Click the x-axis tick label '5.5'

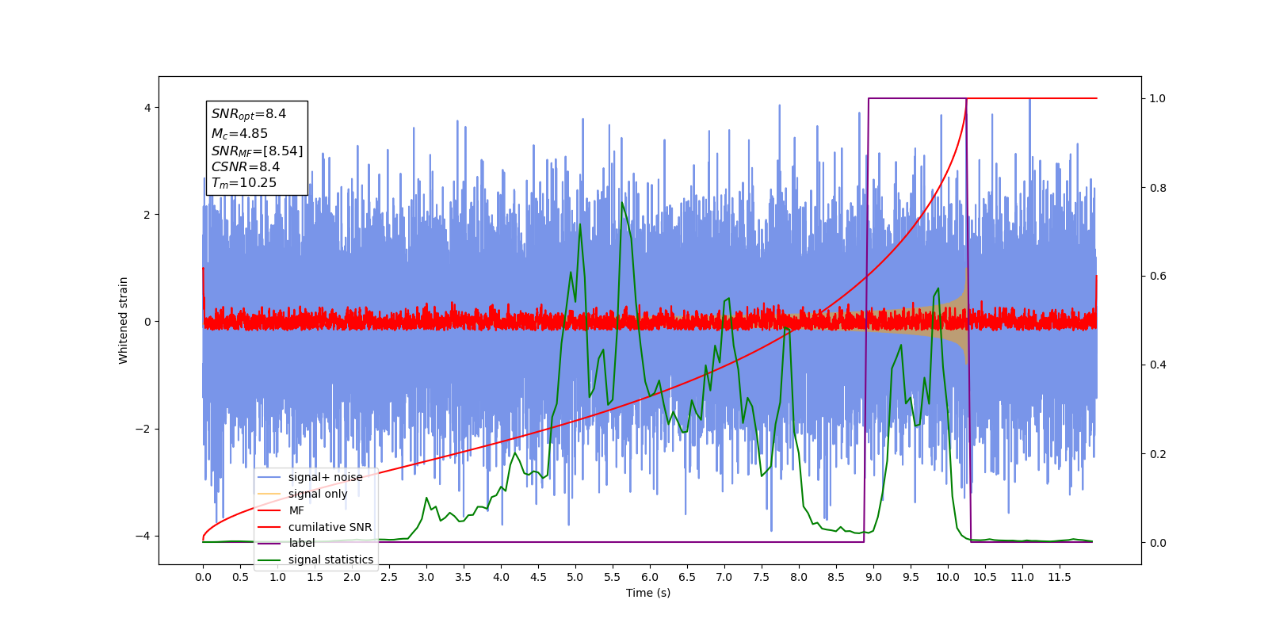coord(613,577)
